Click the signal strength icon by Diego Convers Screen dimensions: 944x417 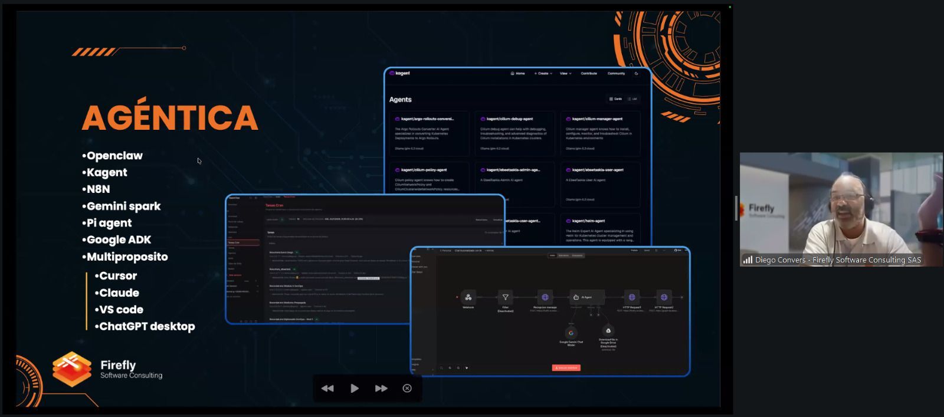click(x=748, y=260)
